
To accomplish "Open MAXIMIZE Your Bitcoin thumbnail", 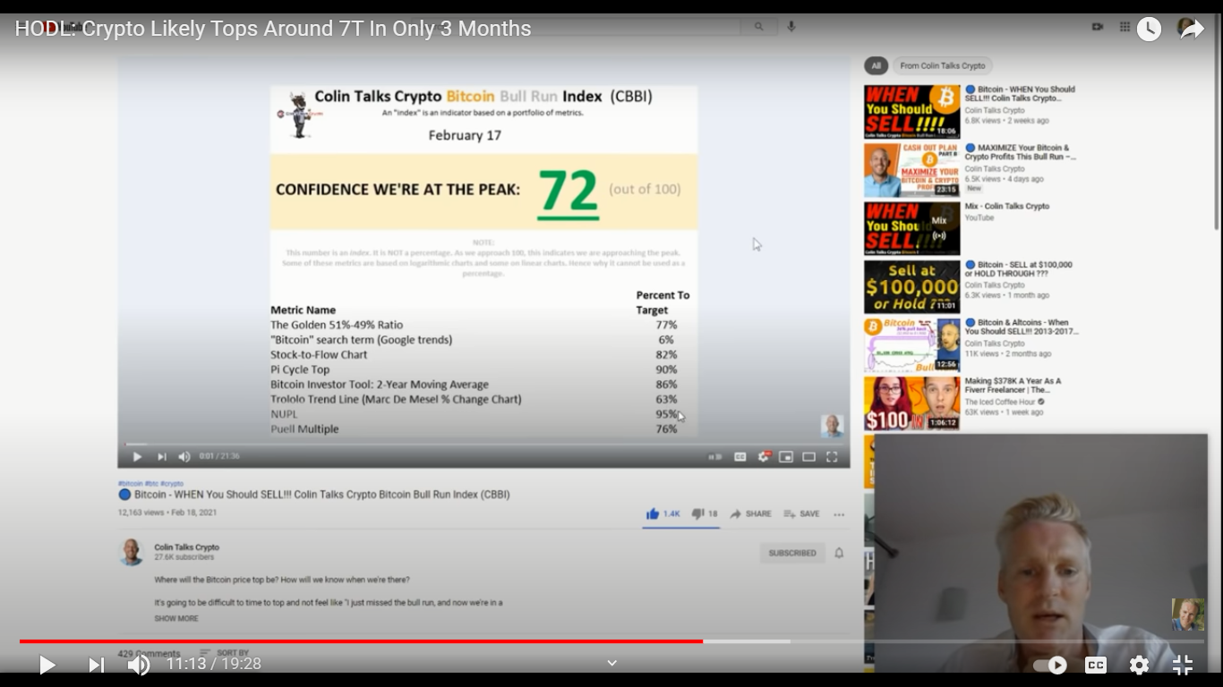I will pyautogui.click(x=912, y=170).
